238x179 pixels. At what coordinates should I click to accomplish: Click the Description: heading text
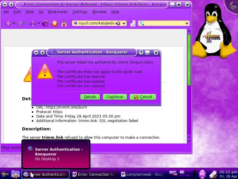click(x=36, y=129)
